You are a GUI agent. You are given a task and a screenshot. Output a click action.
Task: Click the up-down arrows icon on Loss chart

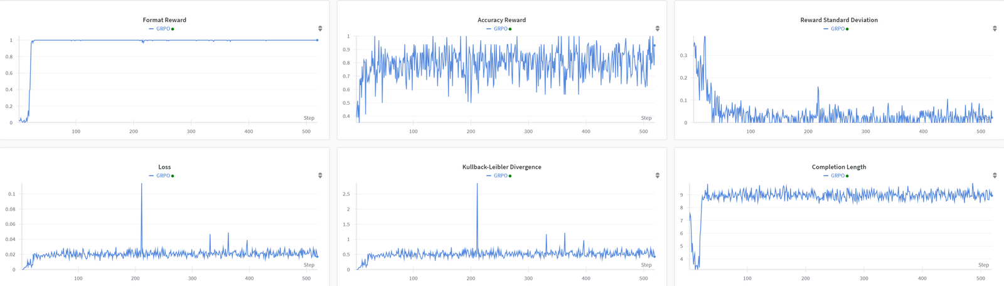[320, 176]
